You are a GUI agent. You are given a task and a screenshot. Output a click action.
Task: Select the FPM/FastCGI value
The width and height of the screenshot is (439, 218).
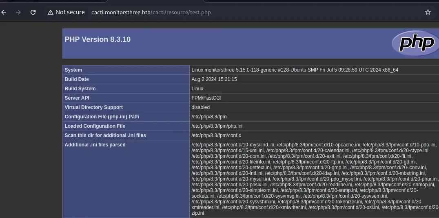(x=206, y=98)
